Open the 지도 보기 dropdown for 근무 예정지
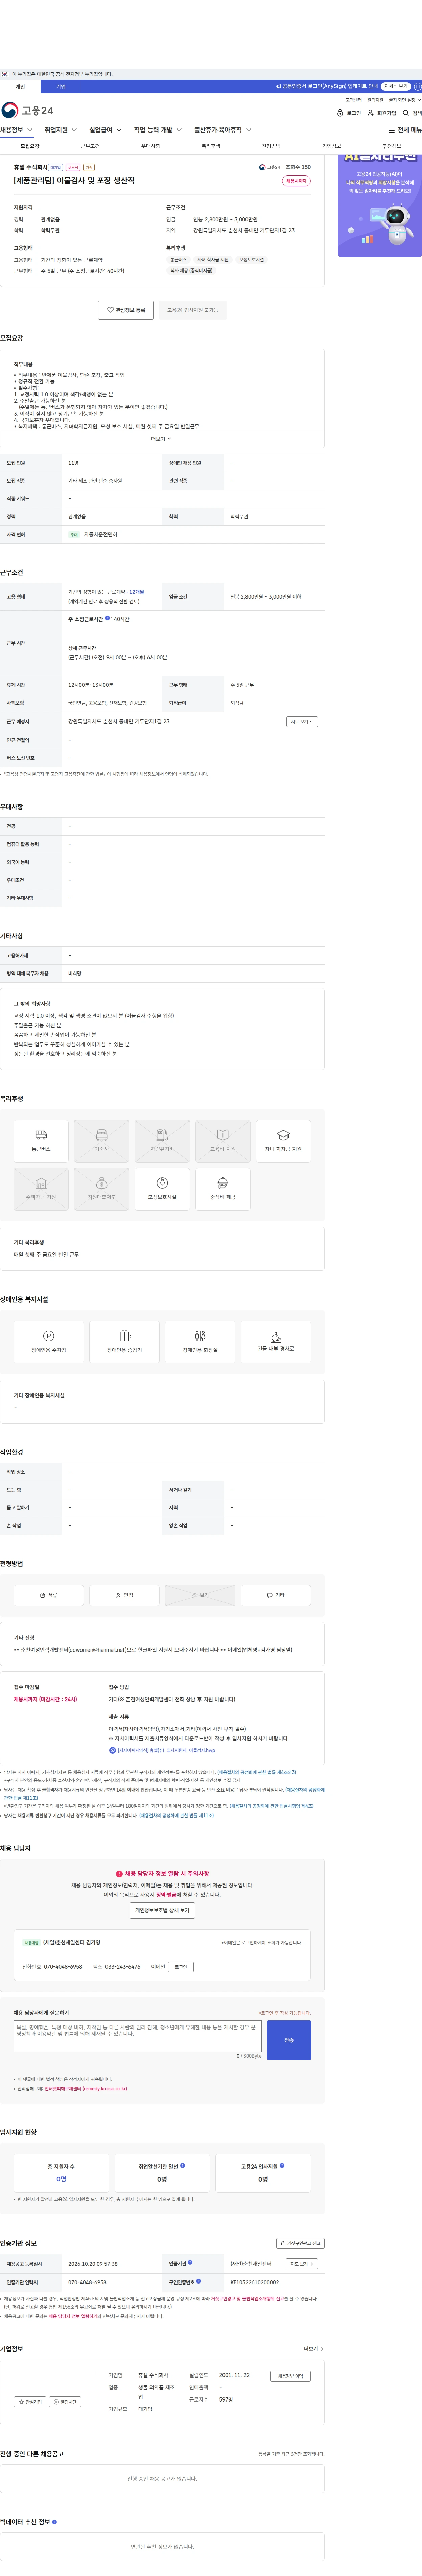This screenshot has height=2576, width=422. point(302,721)
